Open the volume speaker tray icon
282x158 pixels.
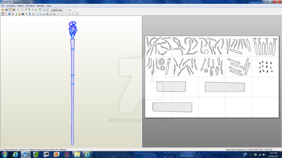click(x=264, y=155)
